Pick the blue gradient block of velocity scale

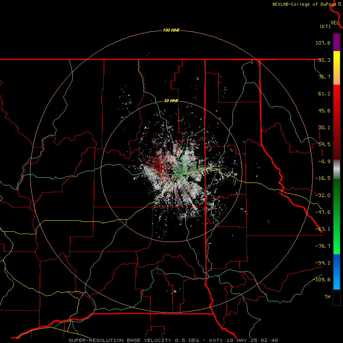tap(337, 272)
